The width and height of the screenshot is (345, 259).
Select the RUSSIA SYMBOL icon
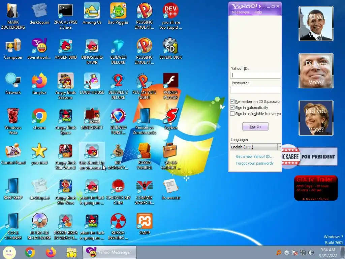point(144,156)
